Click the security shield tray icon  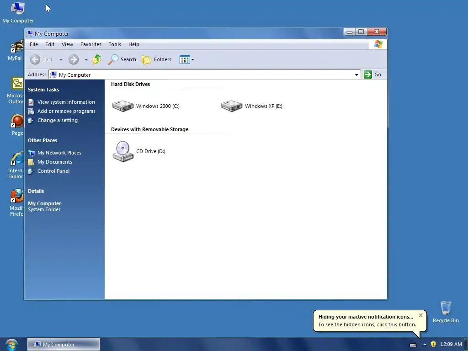(433, 344)
